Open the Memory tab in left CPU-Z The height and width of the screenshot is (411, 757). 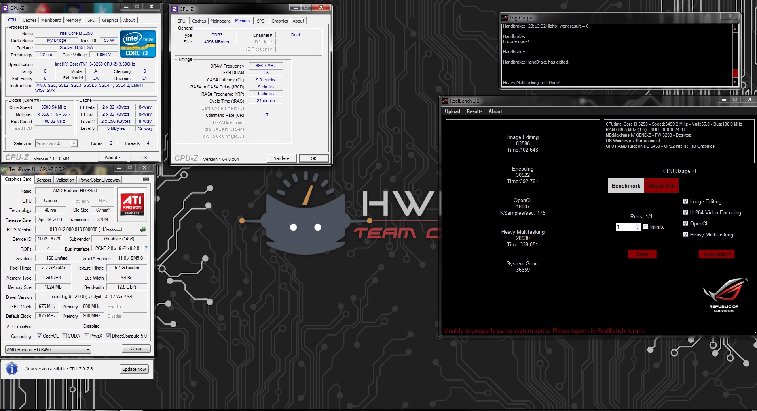click(73, 20)
